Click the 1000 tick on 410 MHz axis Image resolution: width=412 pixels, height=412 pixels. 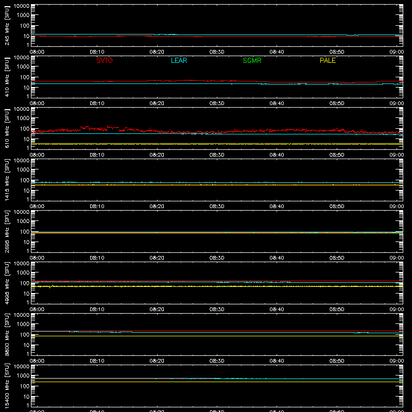[23, 67]
